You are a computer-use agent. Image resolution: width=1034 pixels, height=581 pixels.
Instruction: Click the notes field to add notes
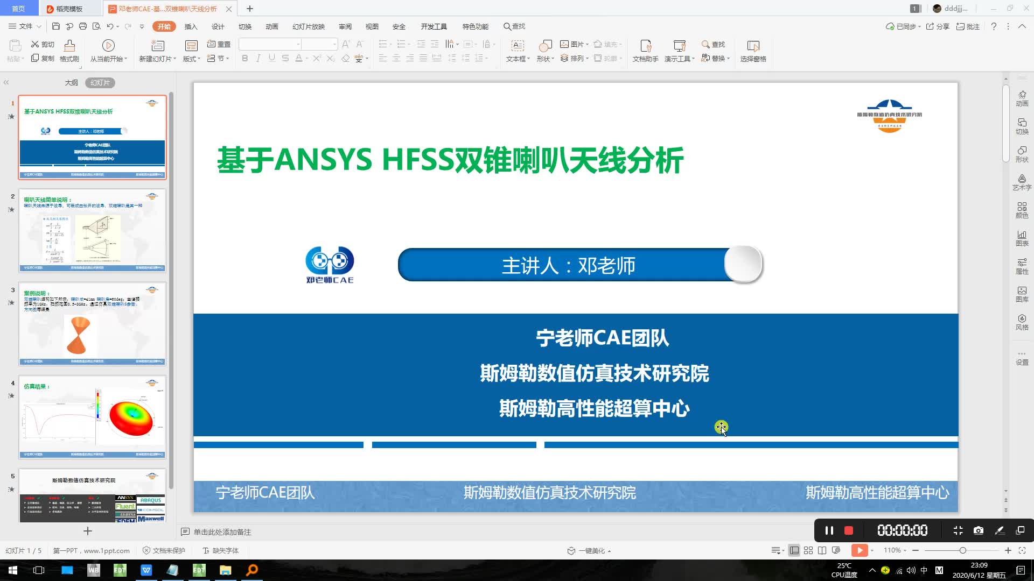(222, 532)
